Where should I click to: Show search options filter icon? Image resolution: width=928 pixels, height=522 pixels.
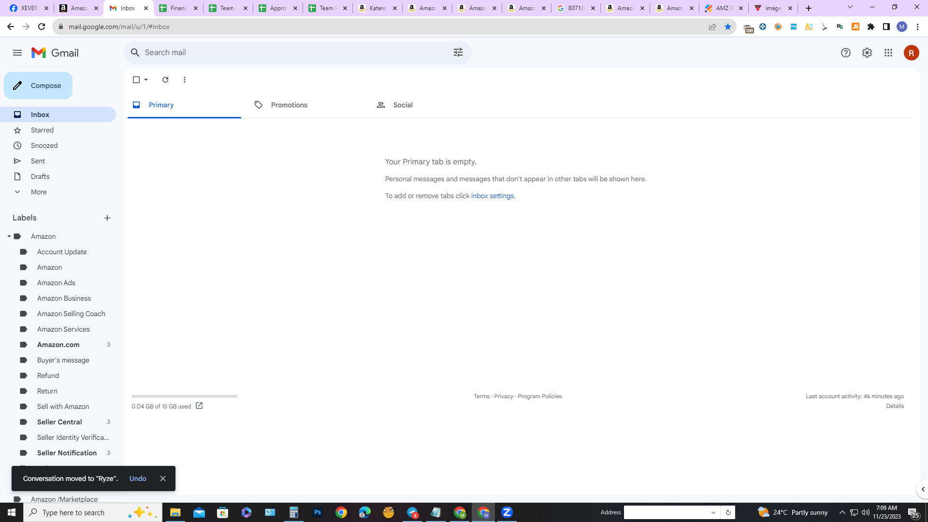tap(458, 52)
